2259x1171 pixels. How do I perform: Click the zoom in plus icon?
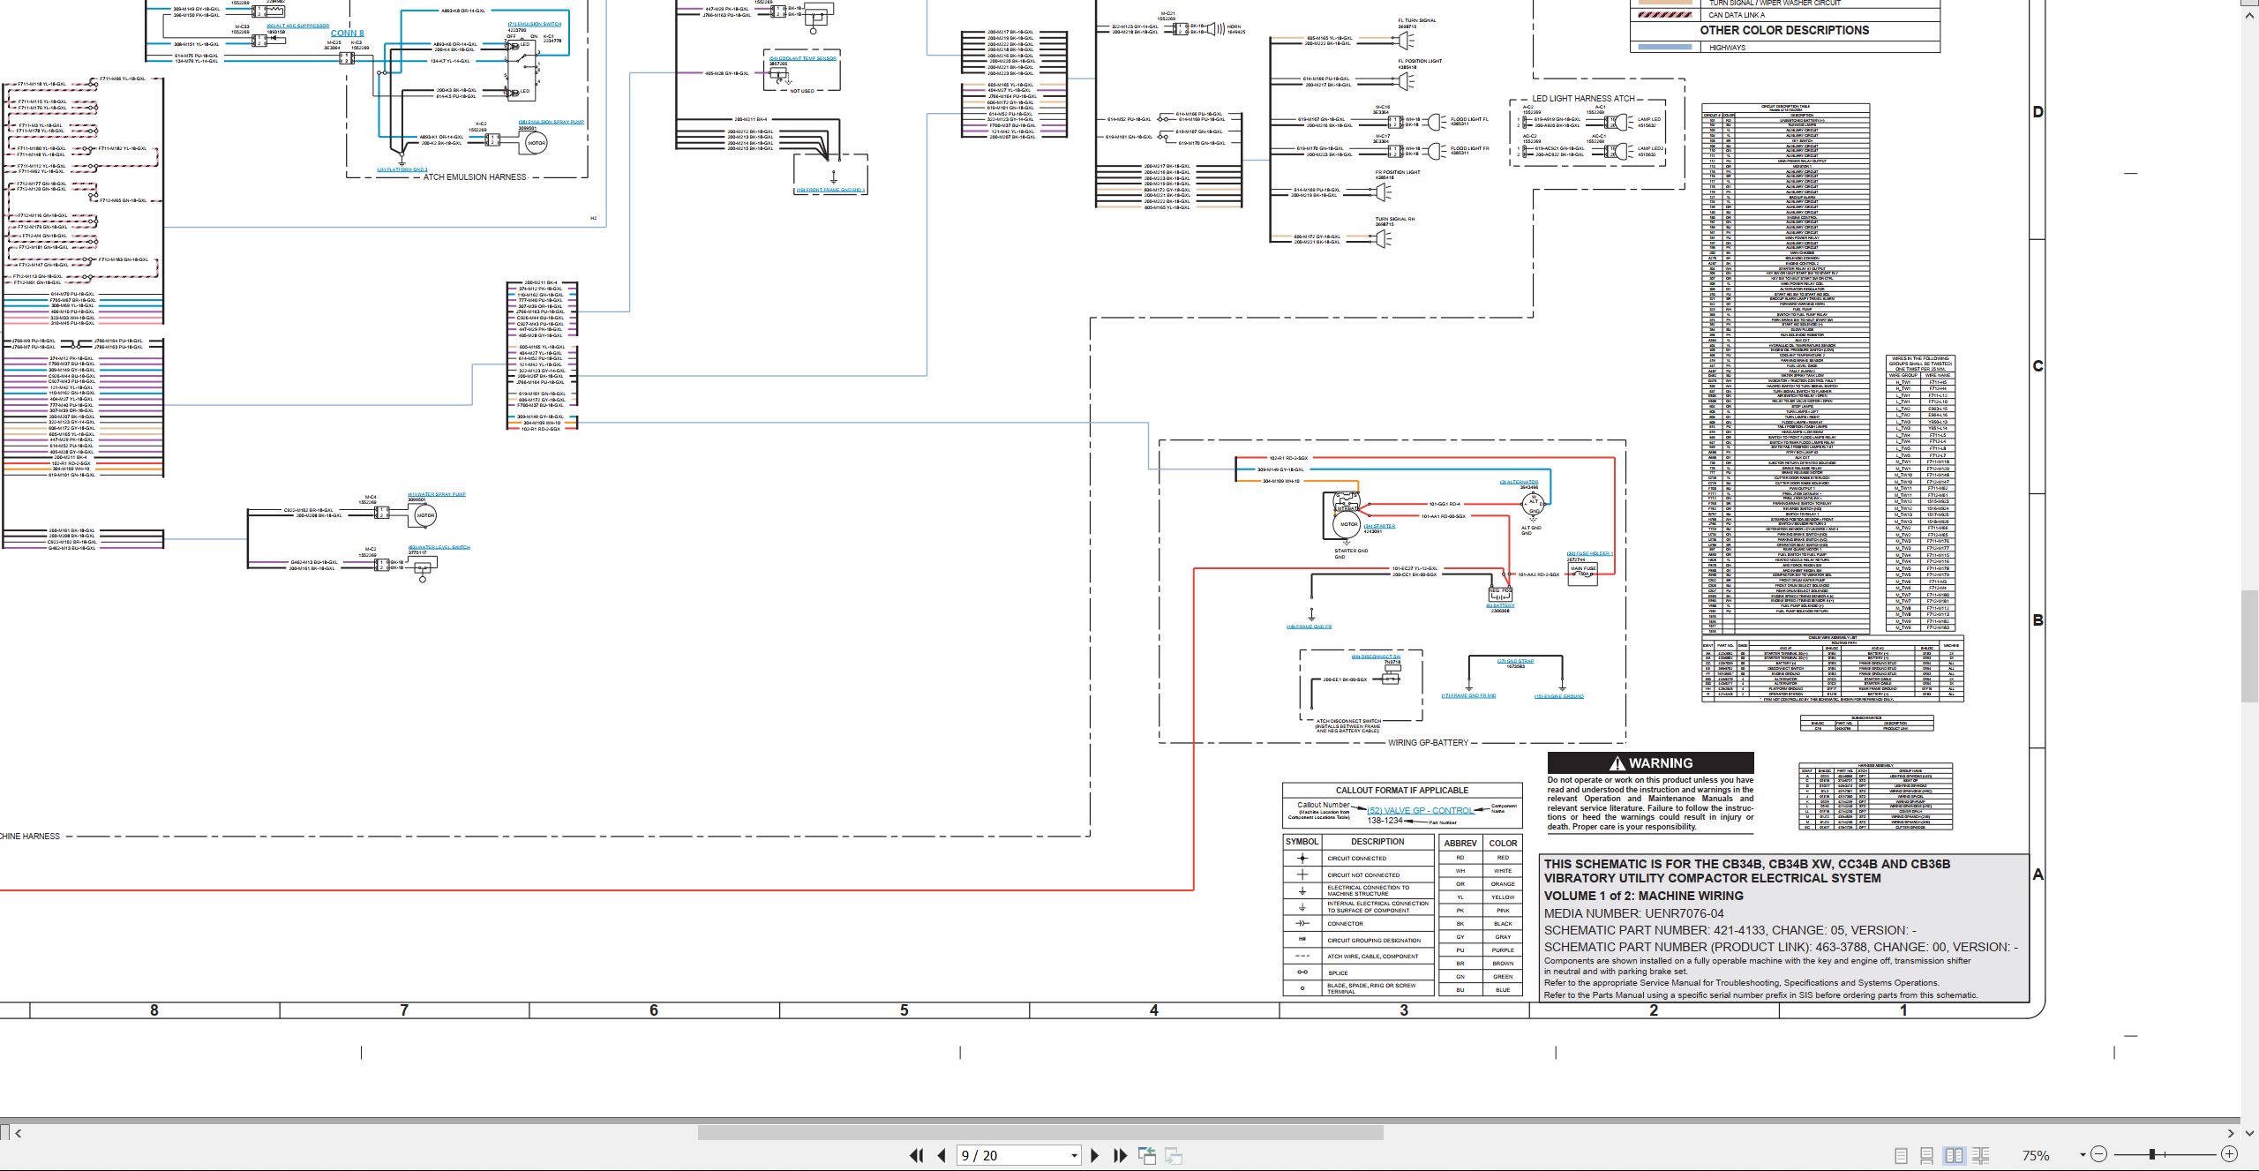(x=2229, y=1154)
